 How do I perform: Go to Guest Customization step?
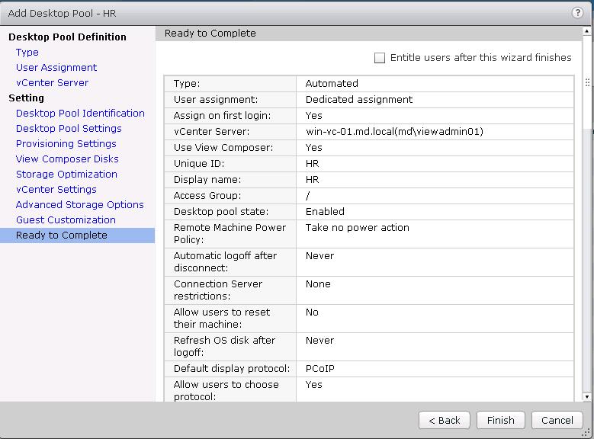[x=66, y=220]
